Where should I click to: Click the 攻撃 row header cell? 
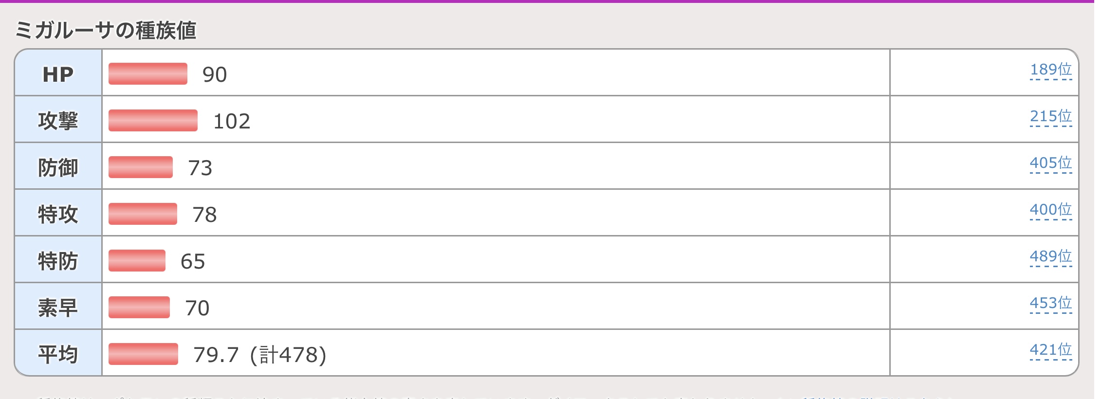[58, 121]
